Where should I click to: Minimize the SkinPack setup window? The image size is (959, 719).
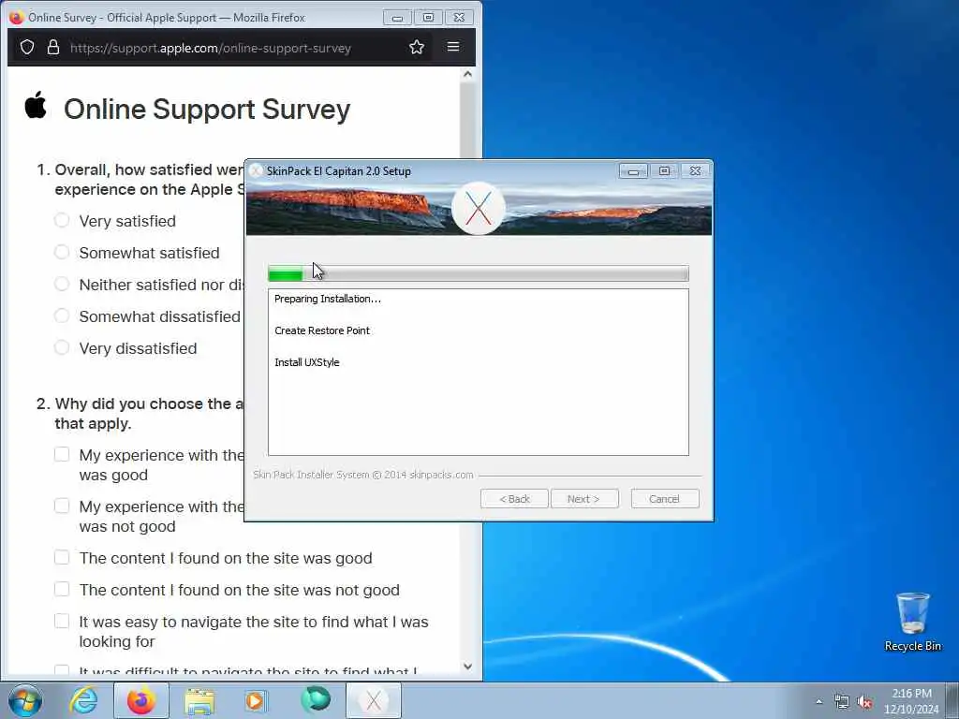pos(633,171)
